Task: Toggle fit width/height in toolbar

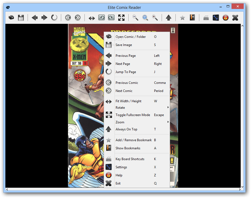Action: [x=92, y=18]
